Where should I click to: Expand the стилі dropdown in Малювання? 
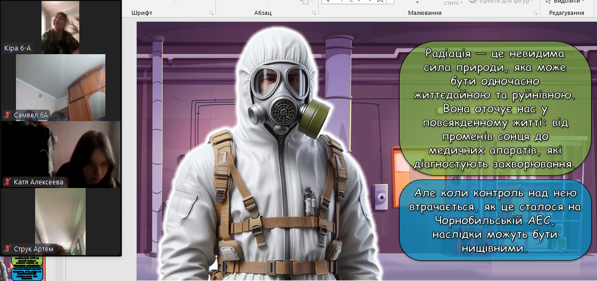click(x=461, y=3)
